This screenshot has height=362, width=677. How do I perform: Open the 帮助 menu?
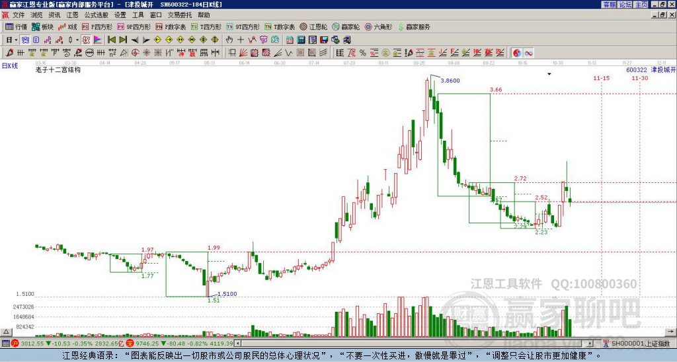(x=204, y=15)
